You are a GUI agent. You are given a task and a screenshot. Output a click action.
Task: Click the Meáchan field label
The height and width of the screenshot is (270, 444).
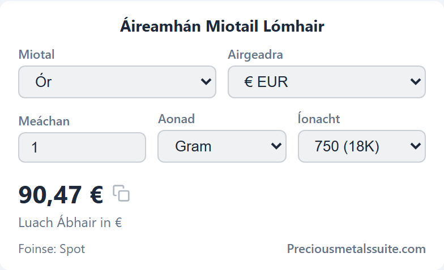click(x=44, y=121)
